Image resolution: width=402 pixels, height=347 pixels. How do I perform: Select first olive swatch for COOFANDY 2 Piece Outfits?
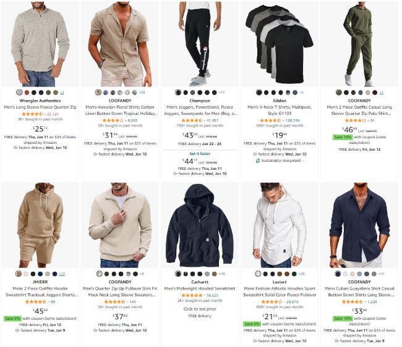[339, 93]
